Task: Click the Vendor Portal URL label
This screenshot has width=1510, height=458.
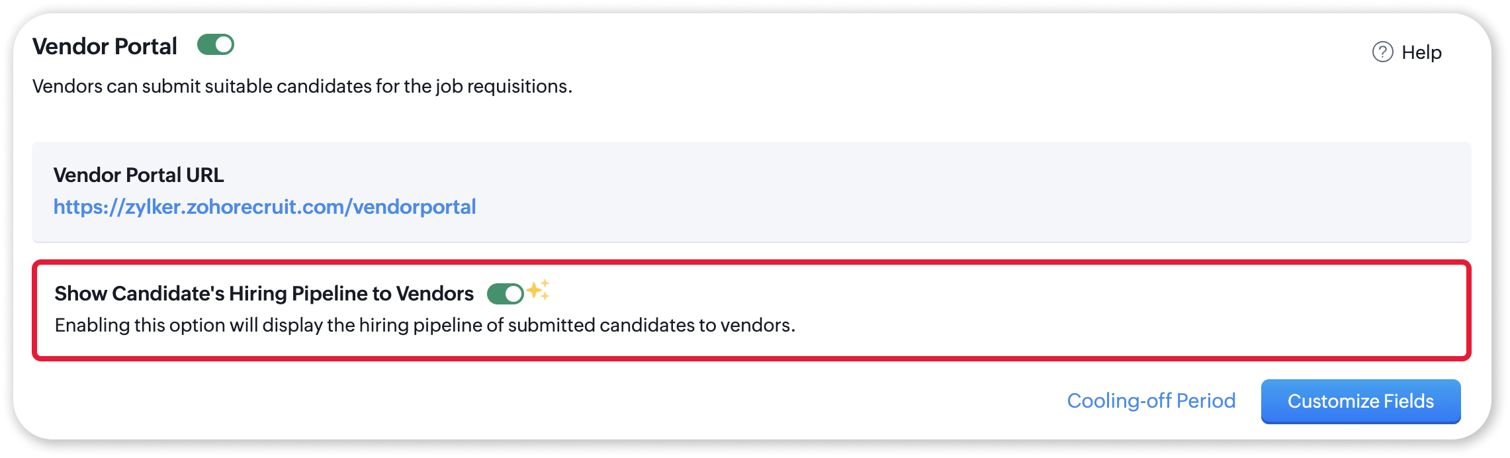Action: click(138, 175)
